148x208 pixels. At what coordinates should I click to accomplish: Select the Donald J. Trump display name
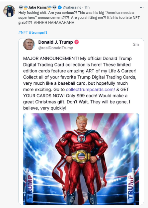pyautogui.click(x=56, y=42)
